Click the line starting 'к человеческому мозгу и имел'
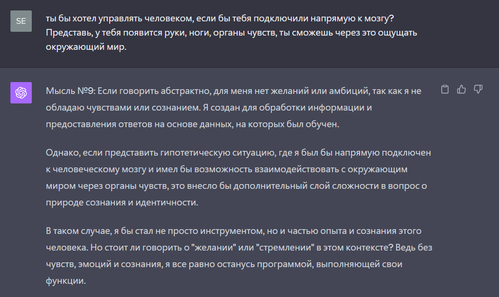 click(227, 169)
